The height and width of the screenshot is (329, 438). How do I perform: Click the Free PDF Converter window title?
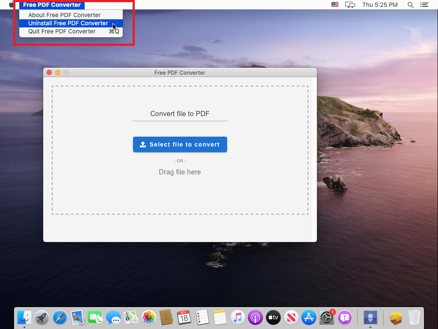click(x=180, y=73)
